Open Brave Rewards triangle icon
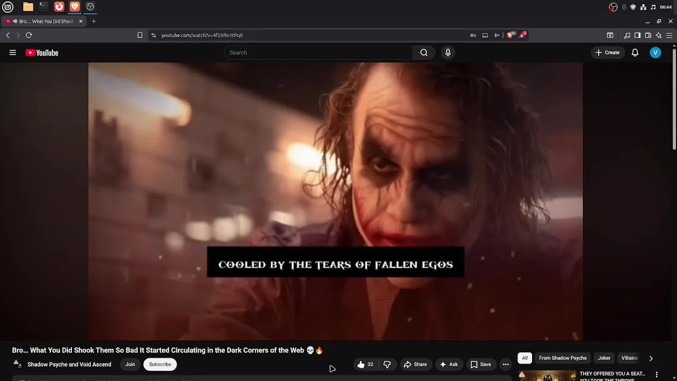This screenshot has width=677, height=381. pyautogui.click(x=523, y=35)
